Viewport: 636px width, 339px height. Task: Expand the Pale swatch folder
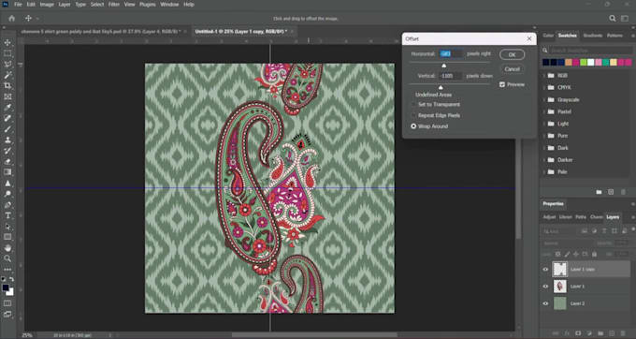pyautogui.click(x=544, y=171)
